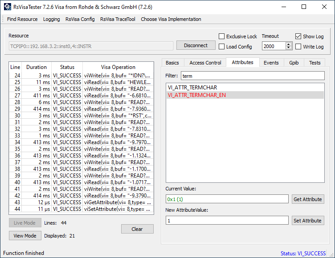The height and width of the screenshot is (258, 335).
Task: Select log line 44 viSetAttribute row
Action: coord(81,209)
